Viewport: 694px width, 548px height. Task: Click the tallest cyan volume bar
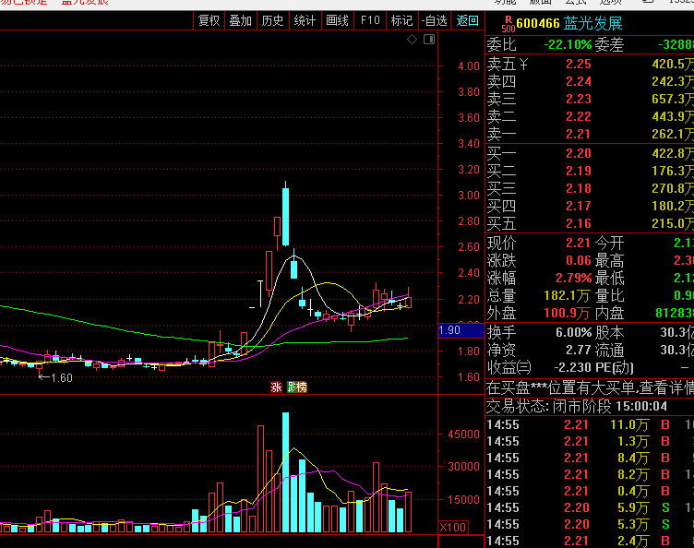285,472
